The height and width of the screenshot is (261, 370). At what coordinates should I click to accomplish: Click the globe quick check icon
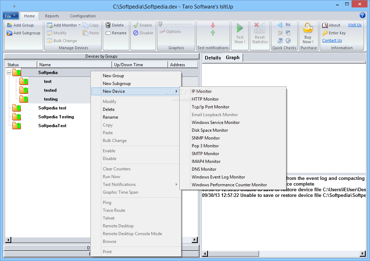pos(288,41)
